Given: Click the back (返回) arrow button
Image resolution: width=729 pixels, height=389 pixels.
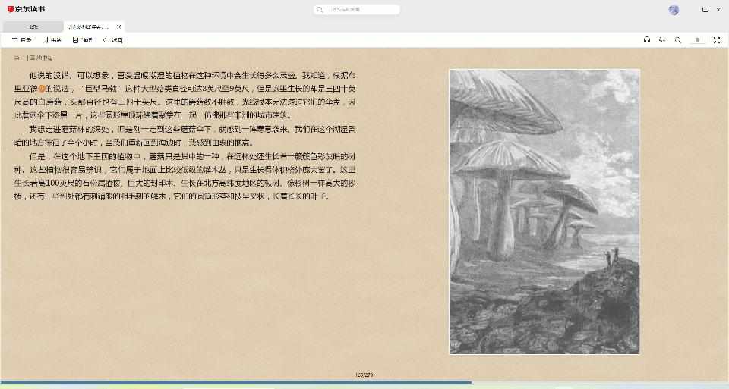Looking at the screenshot, I should [112, 40].
